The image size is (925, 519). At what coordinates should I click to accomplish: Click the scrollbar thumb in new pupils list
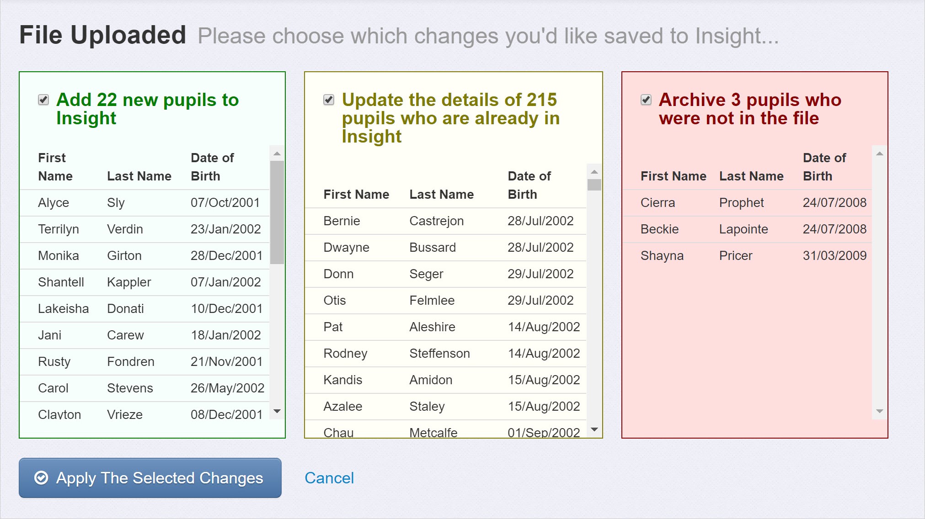pos(277,212)
